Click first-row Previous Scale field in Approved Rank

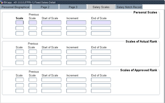pos(33,80)
